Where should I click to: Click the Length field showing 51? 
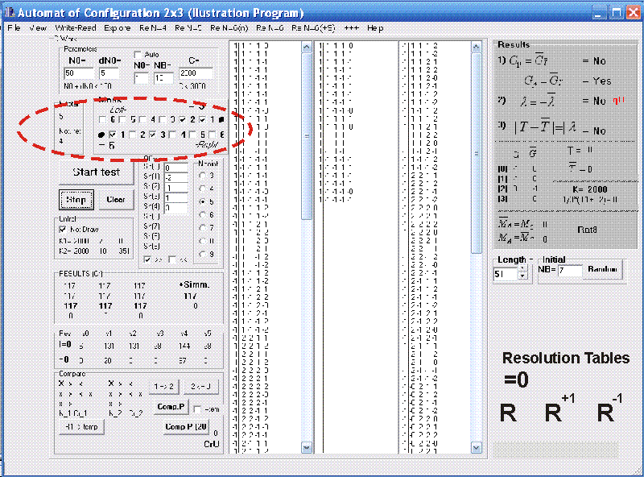point(505,274)
